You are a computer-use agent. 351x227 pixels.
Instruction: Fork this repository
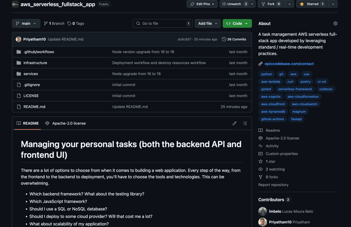271,4
